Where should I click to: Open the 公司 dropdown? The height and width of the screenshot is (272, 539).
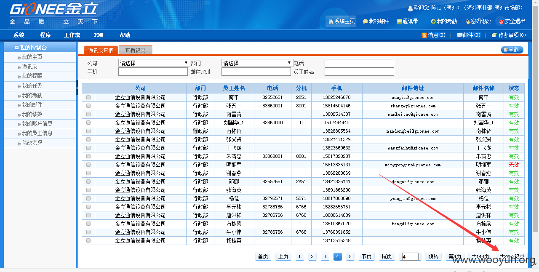(154, 63)
